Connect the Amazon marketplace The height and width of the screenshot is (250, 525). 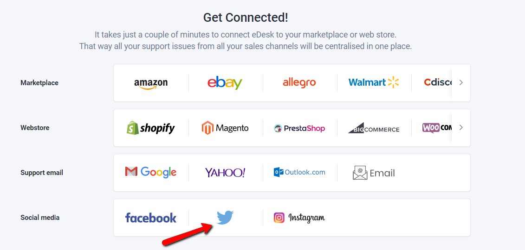click(151, 83)
